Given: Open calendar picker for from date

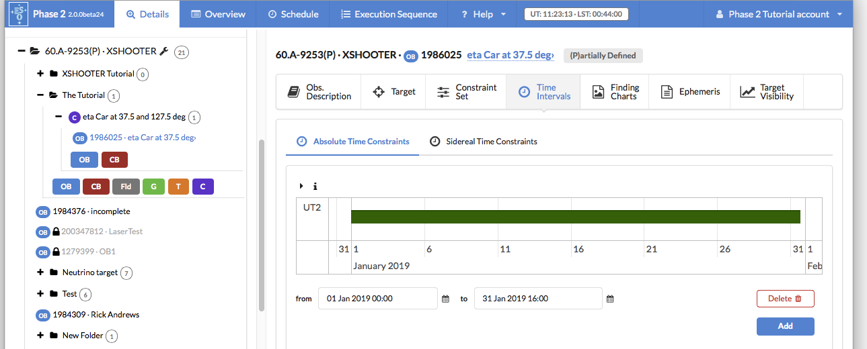Looking at the screenshot, I should (x=445, y=299).
